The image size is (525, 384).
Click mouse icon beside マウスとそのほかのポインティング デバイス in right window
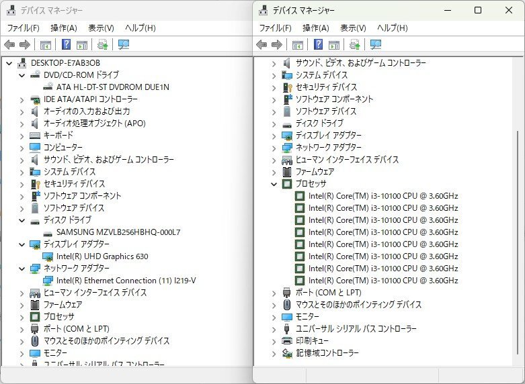[287, 305]
